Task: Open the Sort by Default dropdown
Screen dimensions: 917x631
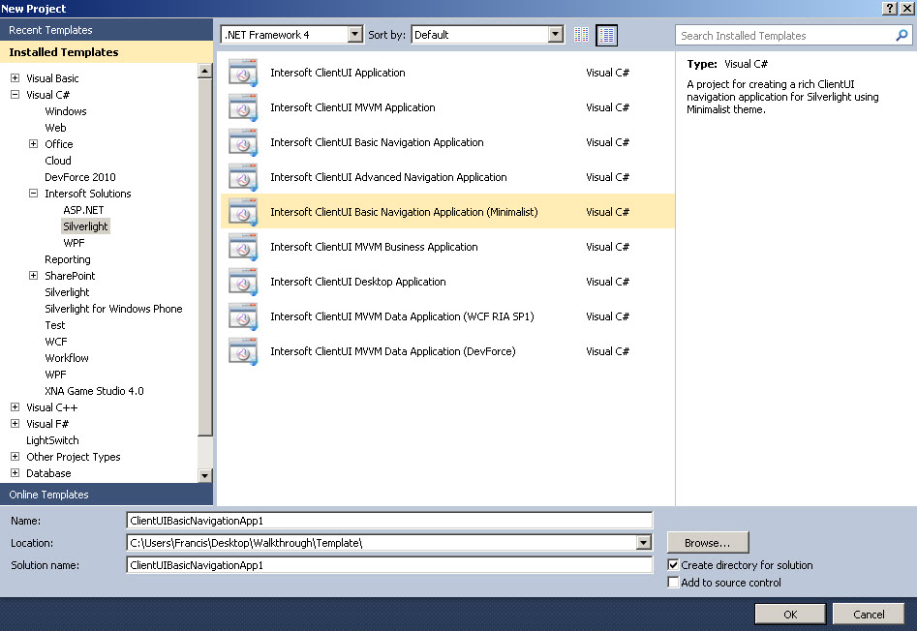Action: coord(556,35)
